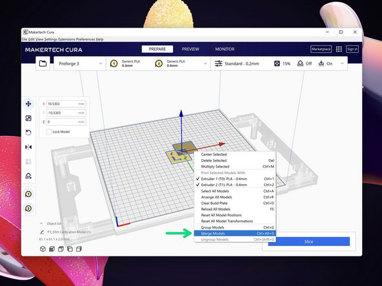Click the infill 15% icon
This screenshot has width=382, height=286.
277,64
